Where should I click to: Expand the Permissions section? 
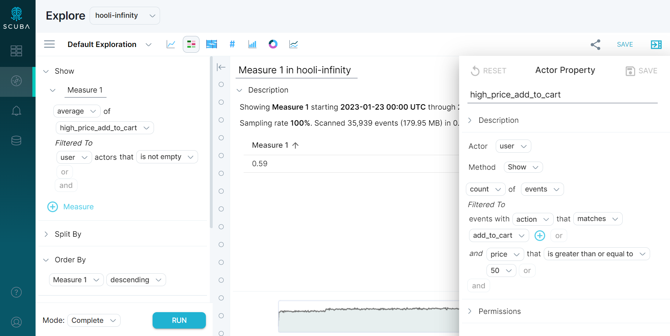(470, 311)
